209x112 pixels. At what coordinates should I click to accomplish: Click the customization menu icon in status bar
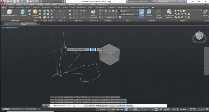point(207,110)
